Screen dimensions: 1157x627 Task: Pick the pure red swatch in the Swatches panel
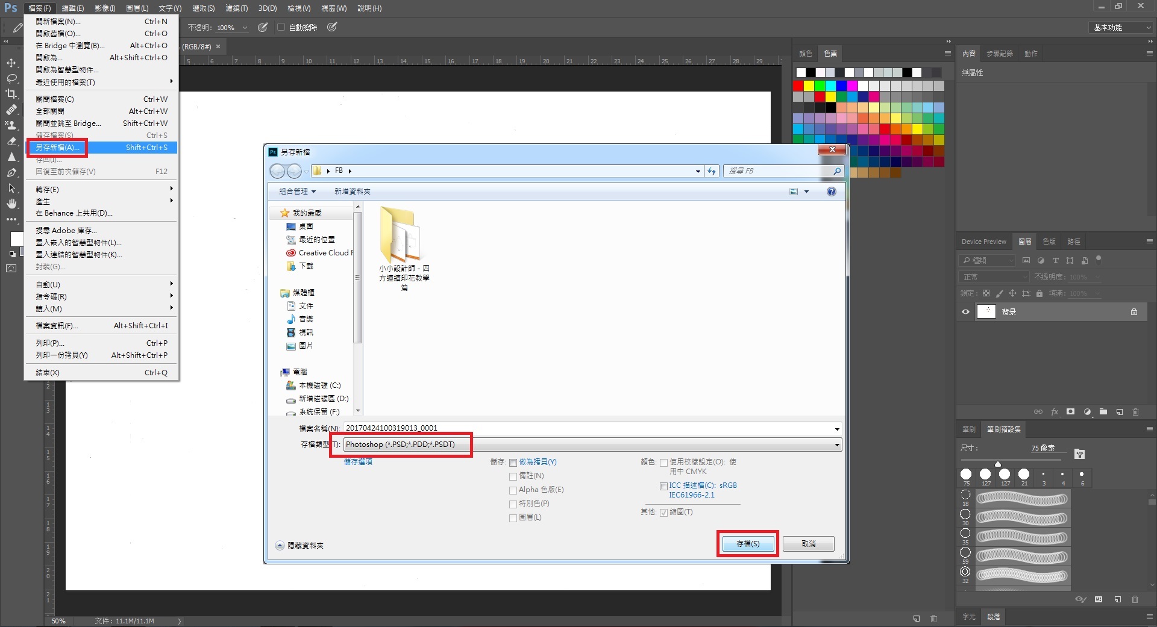(x=798, y=86)
